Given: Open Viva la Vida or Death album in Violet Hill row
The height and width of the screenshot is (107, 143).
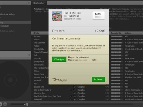Looking at the screenshot, I should click(134, 99).
